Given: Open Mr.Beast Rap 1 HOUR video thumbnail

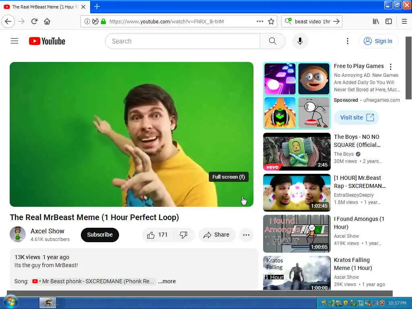Looking at the screenshot, I should [297, 193].
